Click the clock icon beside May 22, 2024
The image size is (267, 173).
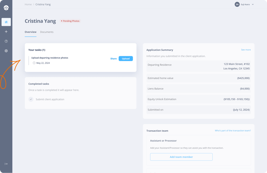pos(34,63)
